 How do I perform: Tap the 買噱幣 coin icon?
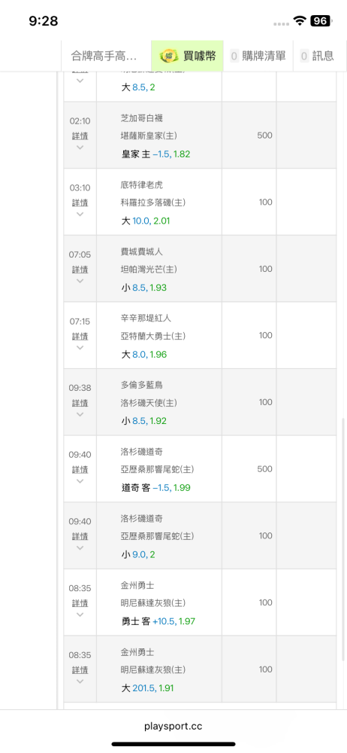point(169,56)
